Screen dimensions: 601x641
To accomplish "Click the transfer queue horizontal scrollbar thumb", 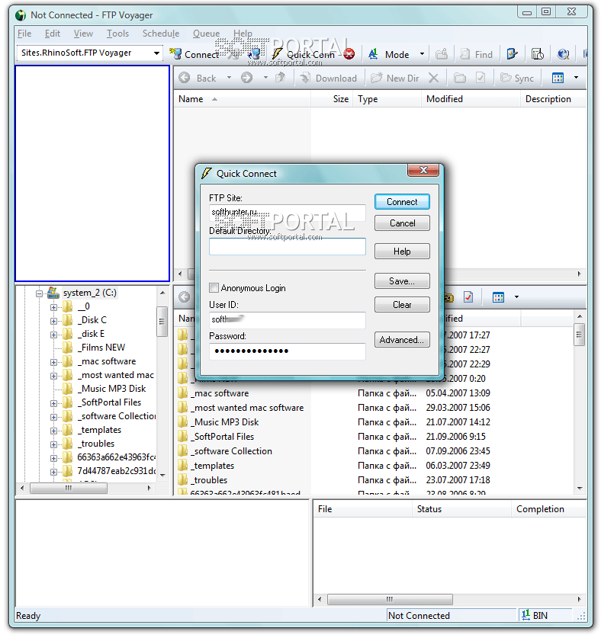I will 390,599.
